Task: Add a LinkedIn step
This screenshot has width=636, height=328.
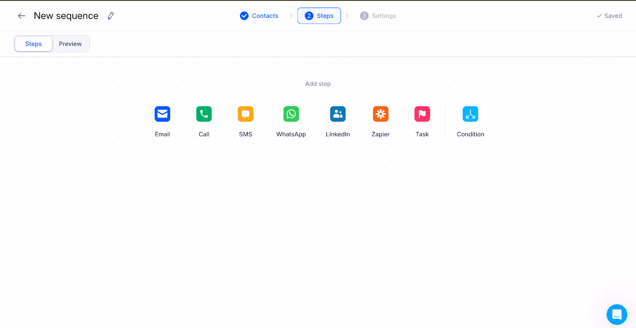Action: [x=338, y=114]
